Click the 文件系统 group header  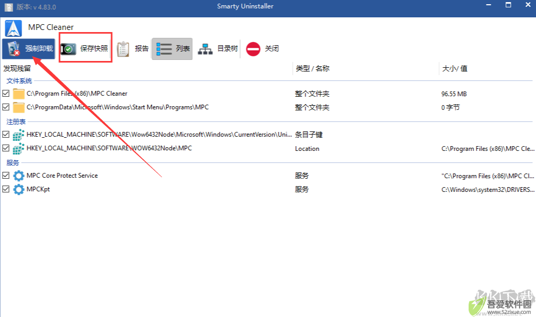point(19,81)
